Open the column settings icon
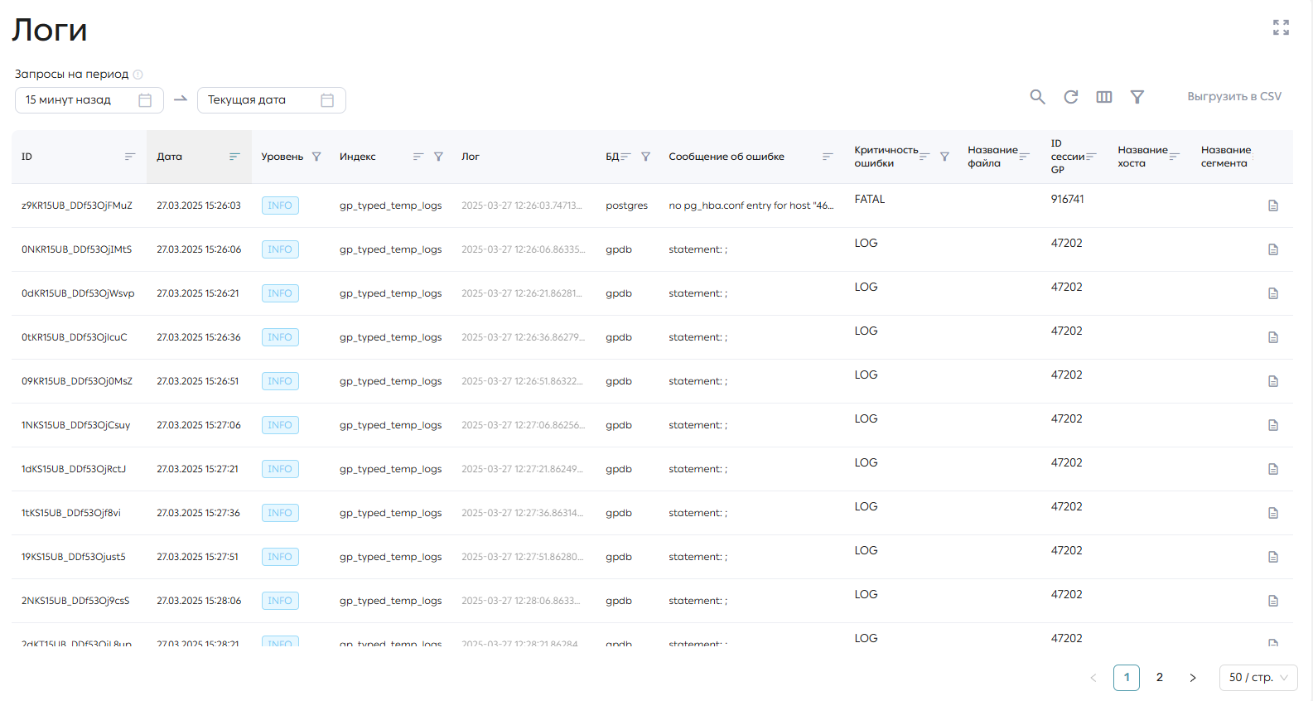The height and width of the screenshot is (701, 1313). click(x=1104, y=97)
